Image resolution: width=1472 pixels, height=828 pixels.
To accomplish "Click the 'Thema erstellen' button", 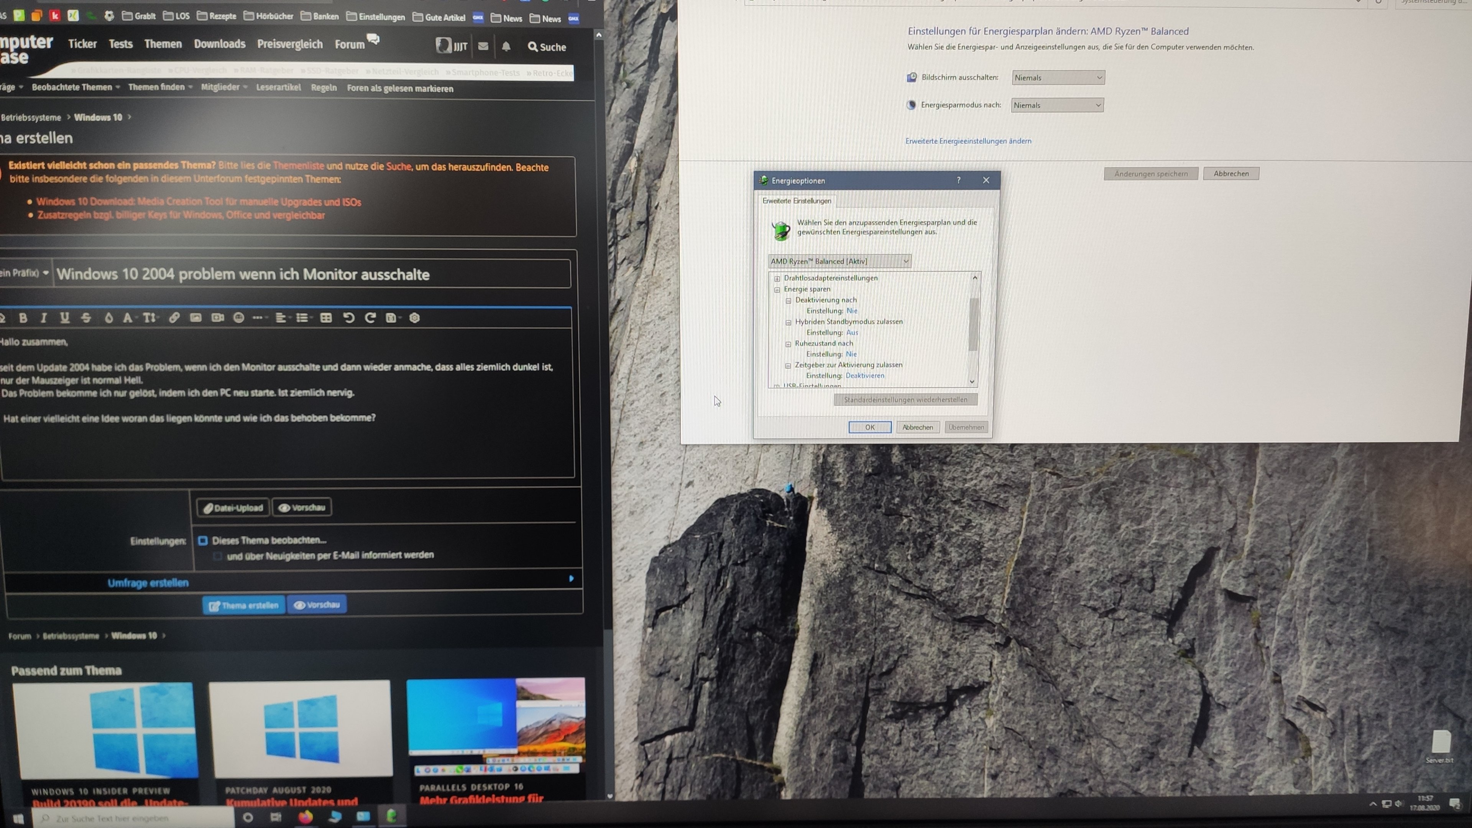I will pyautogui.click(x=243, y=605).
